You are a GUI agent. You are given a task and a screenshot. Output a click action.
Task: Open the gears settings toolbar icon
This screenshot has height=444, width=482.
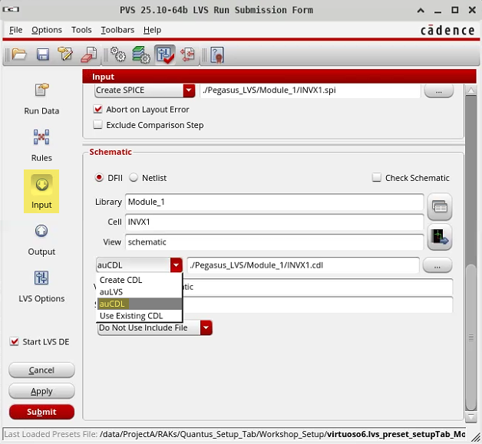coord(118,54)
